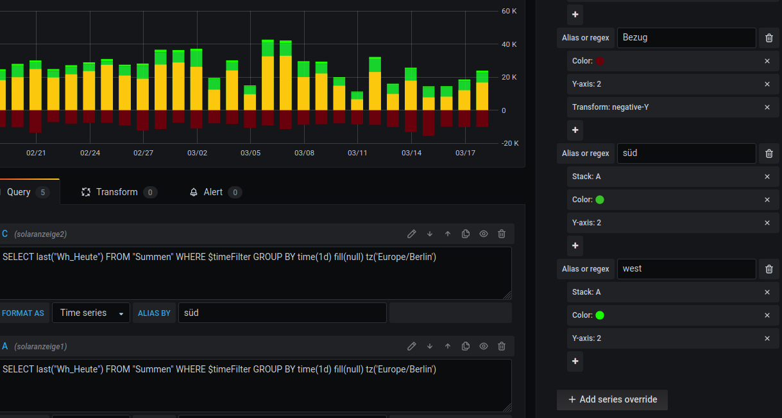Remove query A with trash icon
Image resolution: width=782 pixels, height=418 pixels.
click(502, 346)
